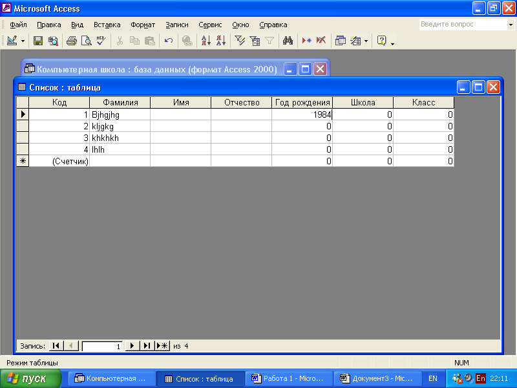Switch to Компьютерная taskbar item

(111, 378)
